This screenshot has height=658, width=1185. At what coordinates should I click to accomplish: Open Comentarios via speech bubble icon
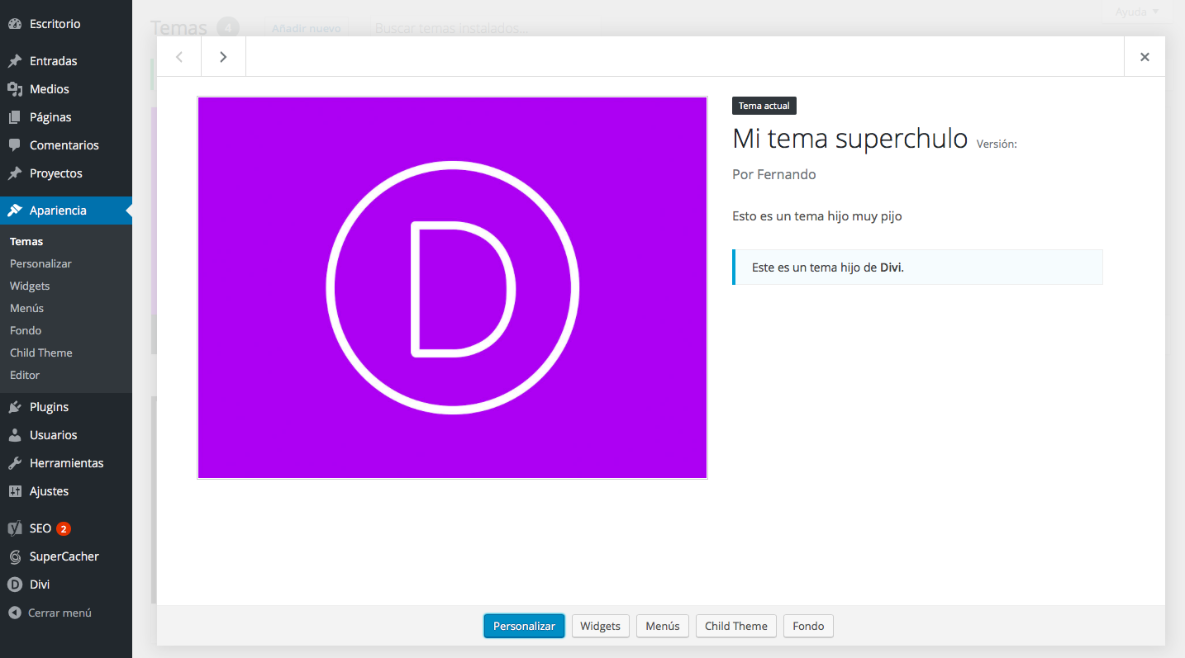coord(15,145)
